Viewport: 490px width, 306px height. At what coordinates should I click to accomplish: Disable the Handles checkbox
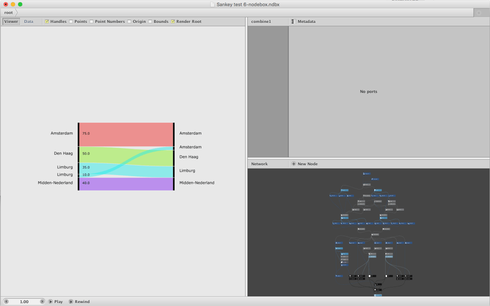click(47, 22)
